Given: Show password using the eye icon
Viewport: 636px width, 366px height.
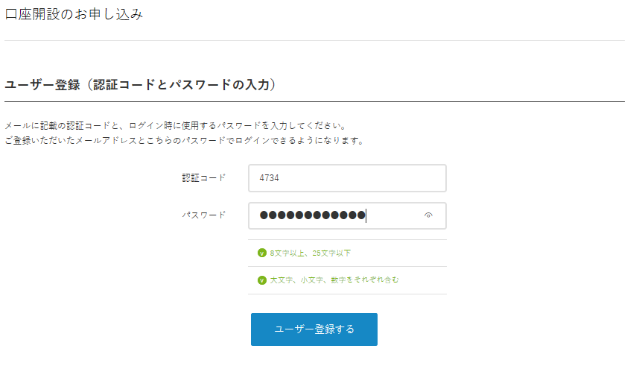Looking at the screenshot, I should (428, 215).
